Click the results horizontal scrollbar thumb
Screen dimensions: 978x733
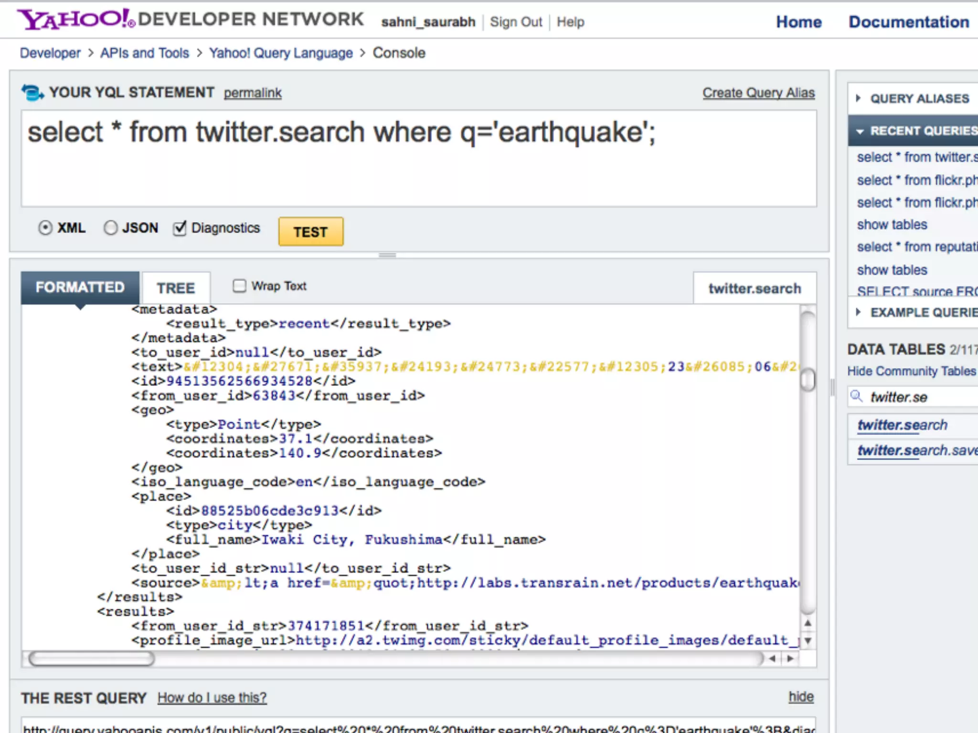point(91,659)
